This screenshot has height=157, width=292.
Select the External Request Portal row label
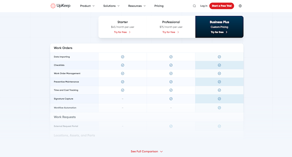66,126
